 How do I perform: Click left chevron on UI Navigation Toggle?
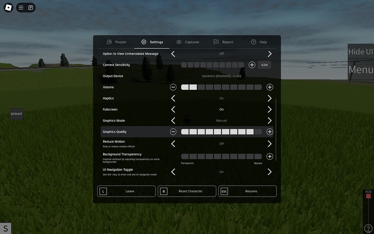(173, 171)
